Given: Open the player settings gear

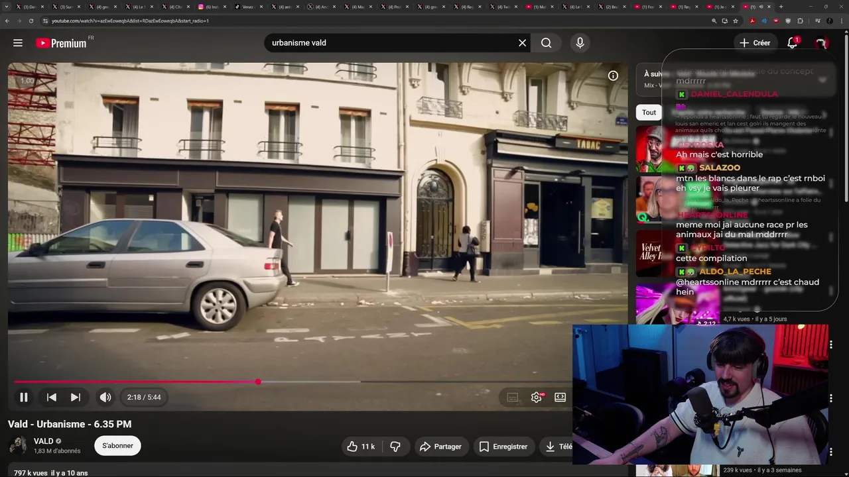Looking at the screenshot, I should pyautogui.click(x=537, y=397).
